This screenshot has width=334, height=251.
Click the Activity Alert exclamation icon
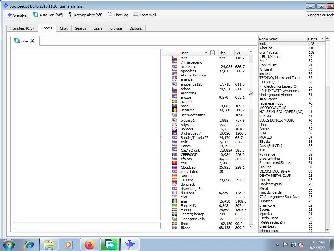pos(70,15)
